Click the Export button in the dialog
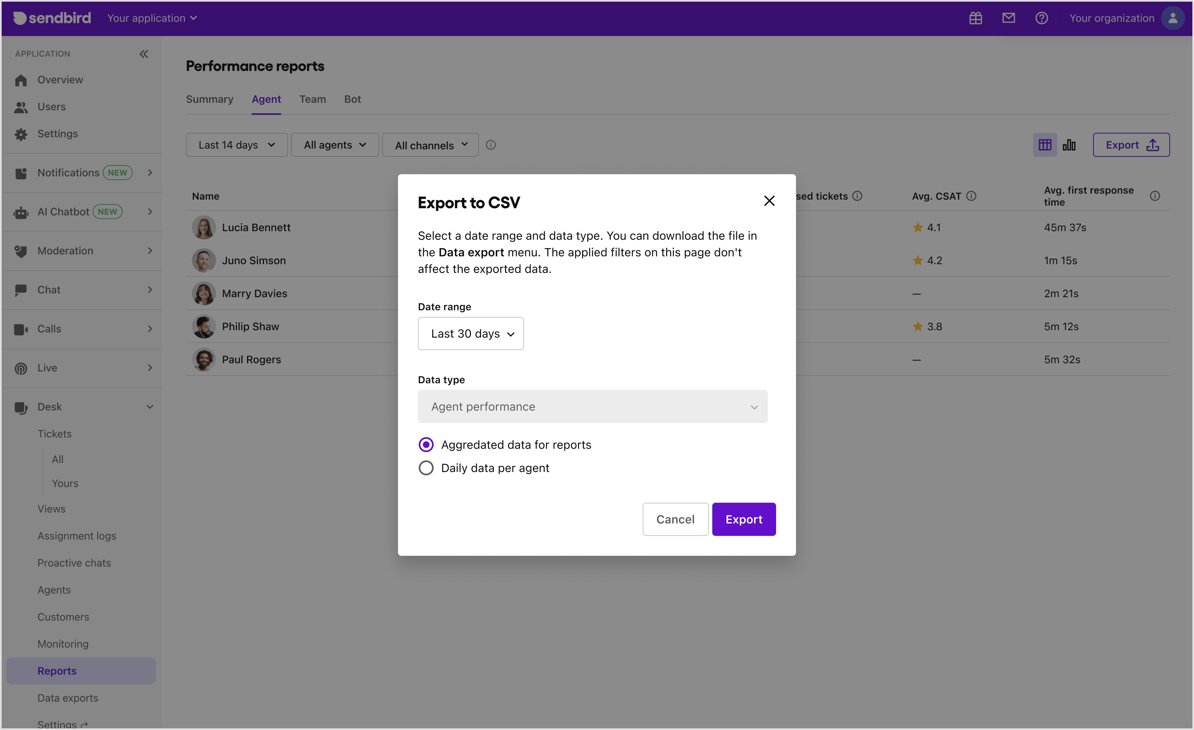 coord(744,519)
